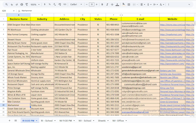
Task: Expand merge cells options arrow
Action: coord(137,5)
